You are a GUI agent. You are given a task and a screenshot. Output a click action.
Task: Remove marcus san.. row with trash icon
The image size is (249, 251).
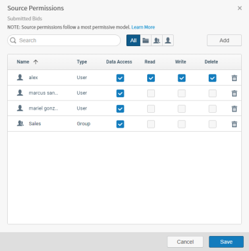pyautogui.click(x=234, y=93)
